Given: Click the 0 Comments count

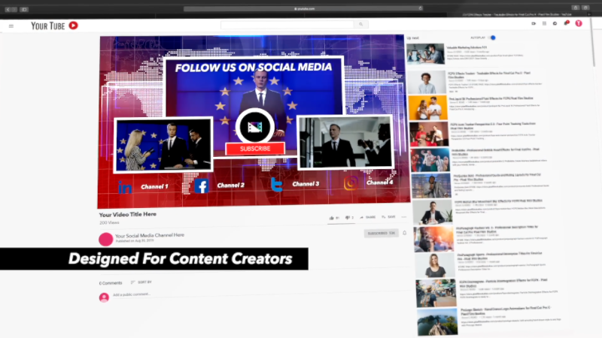Looking at the screenshot, I should click(x=111, y=283).
